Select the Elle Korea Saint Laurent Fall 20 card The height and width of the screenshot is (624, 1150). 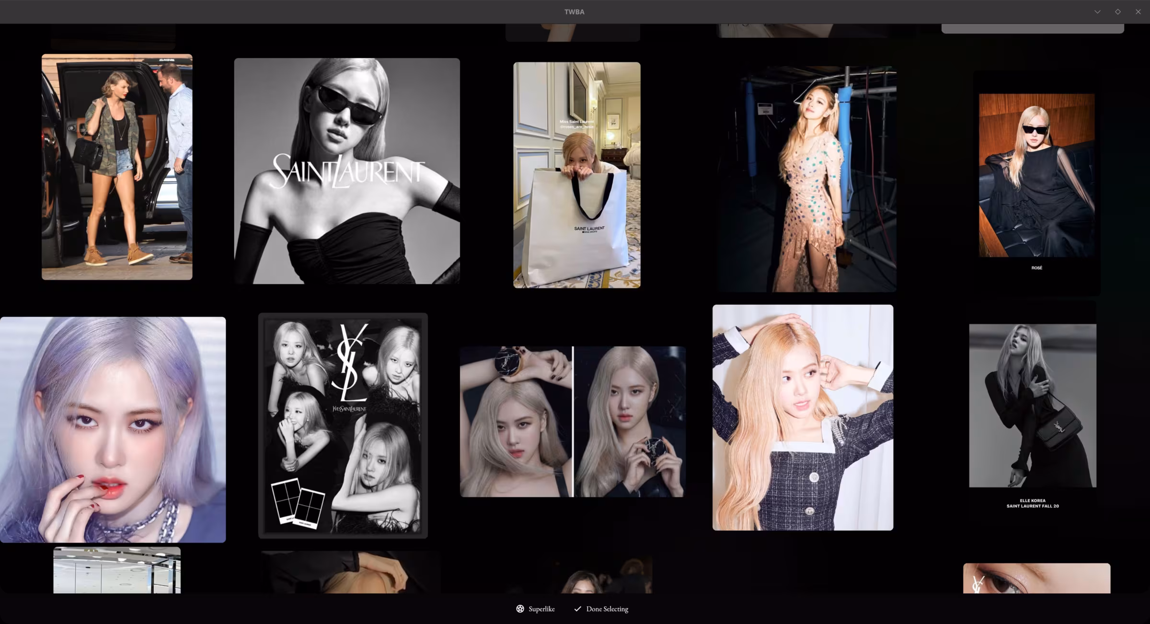pyautogui.click(x=1033, y=414)
